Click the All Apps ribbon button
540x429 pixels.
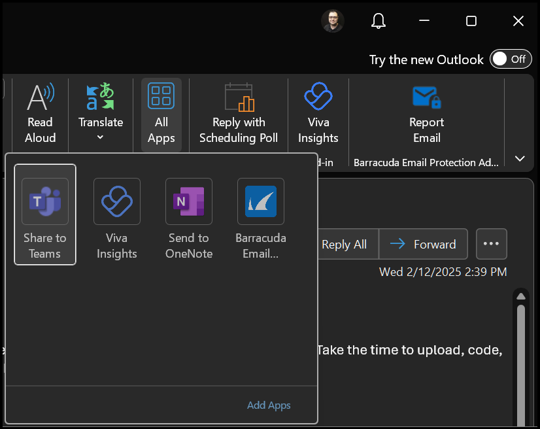tap(161, 114)
